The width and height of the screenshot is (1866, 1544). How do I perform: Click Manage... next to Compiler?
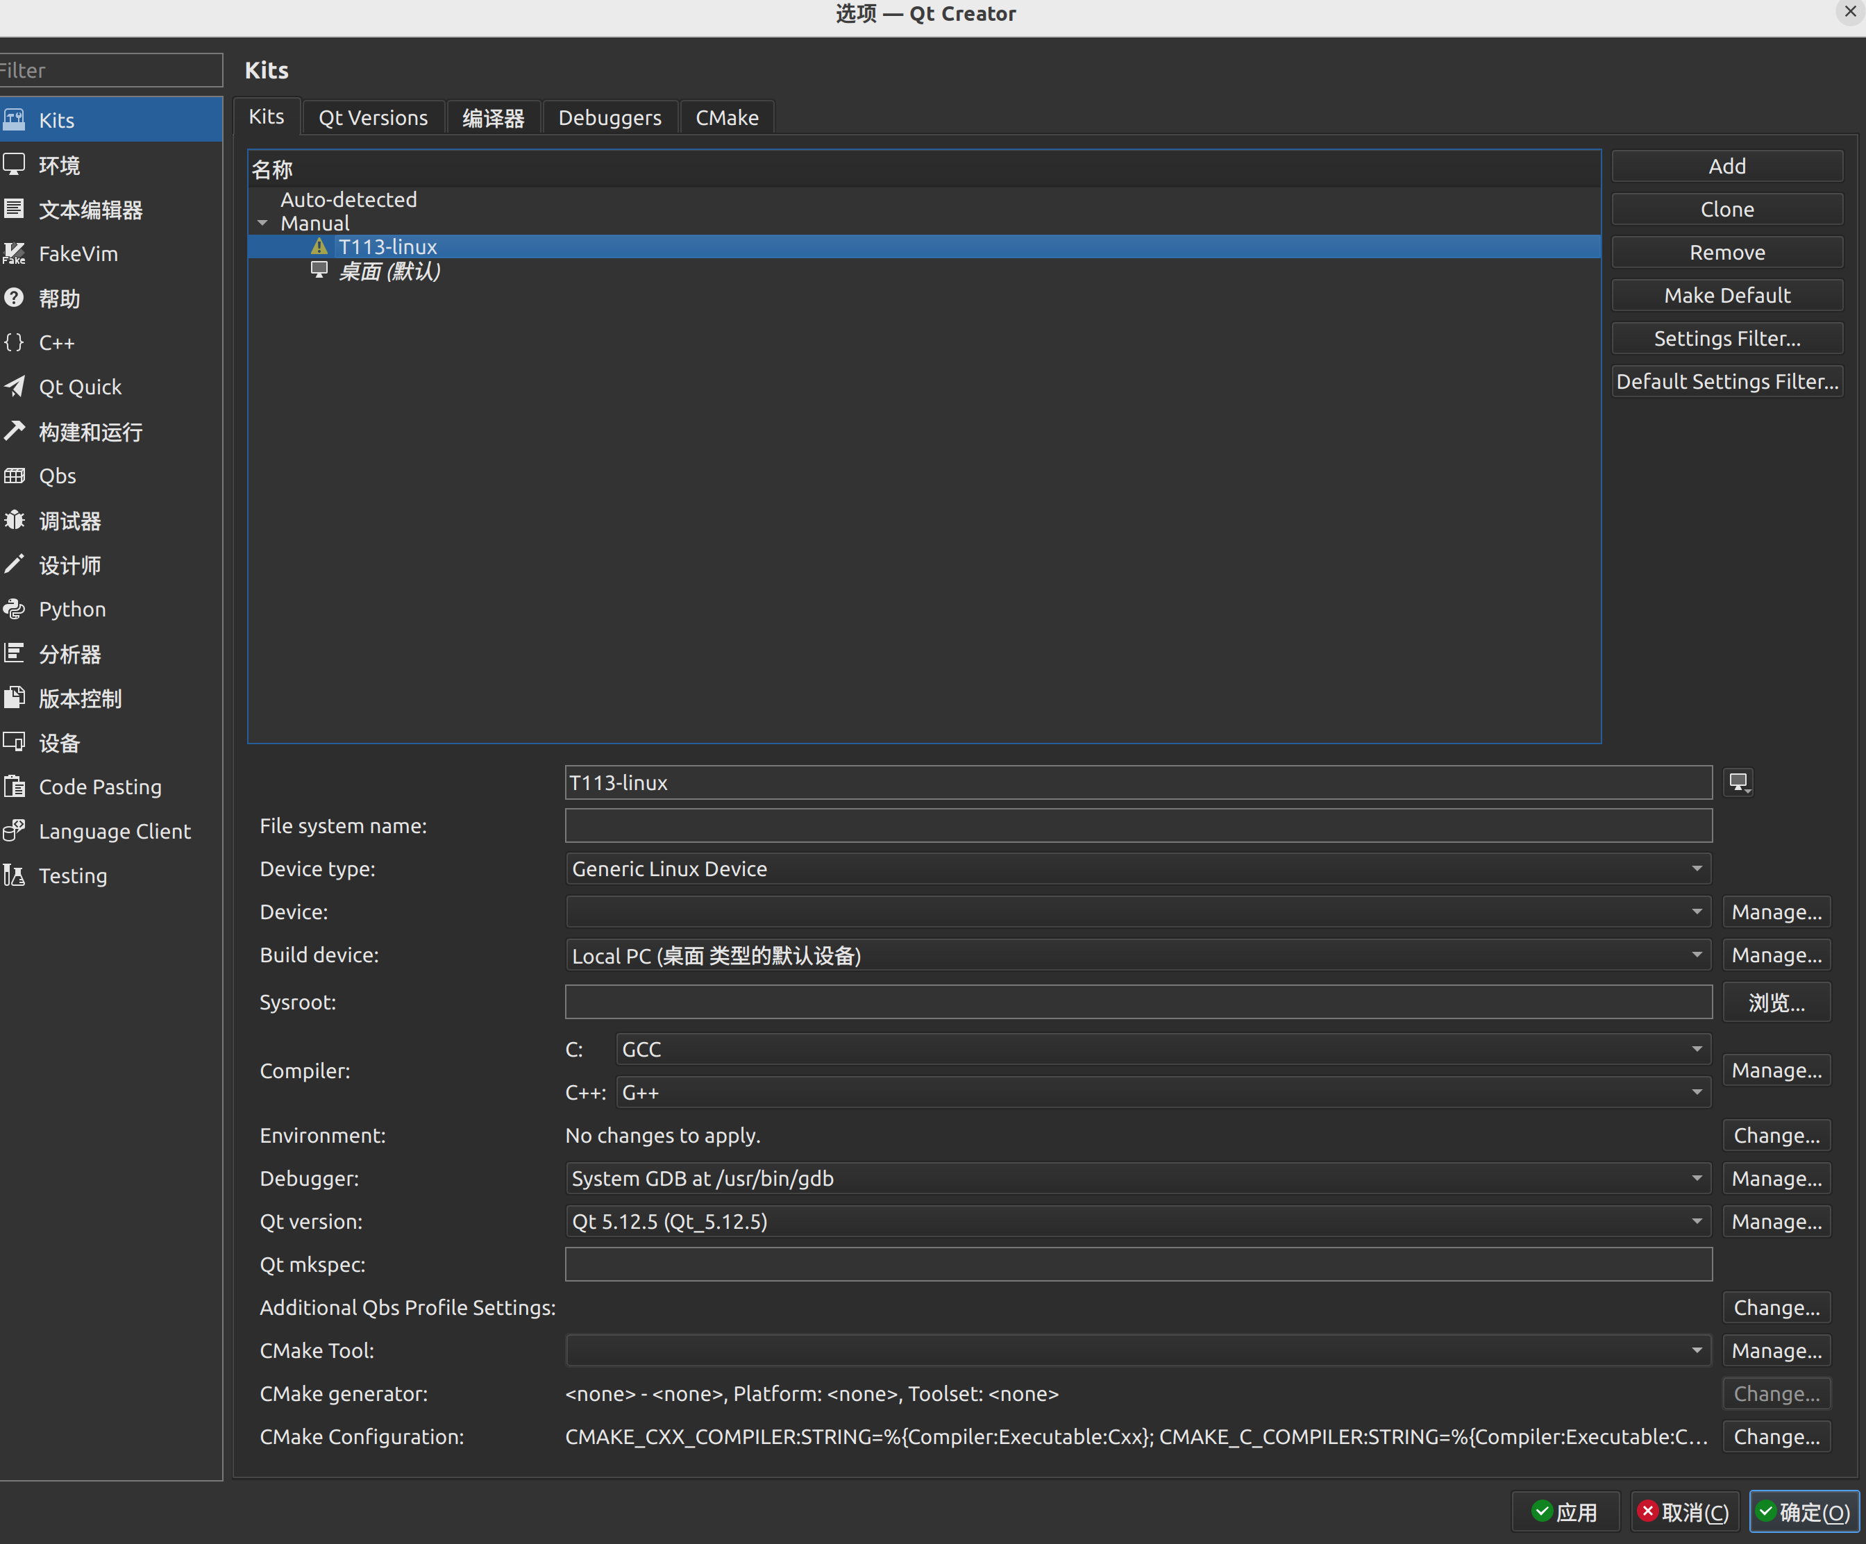coord(1776,1071)
